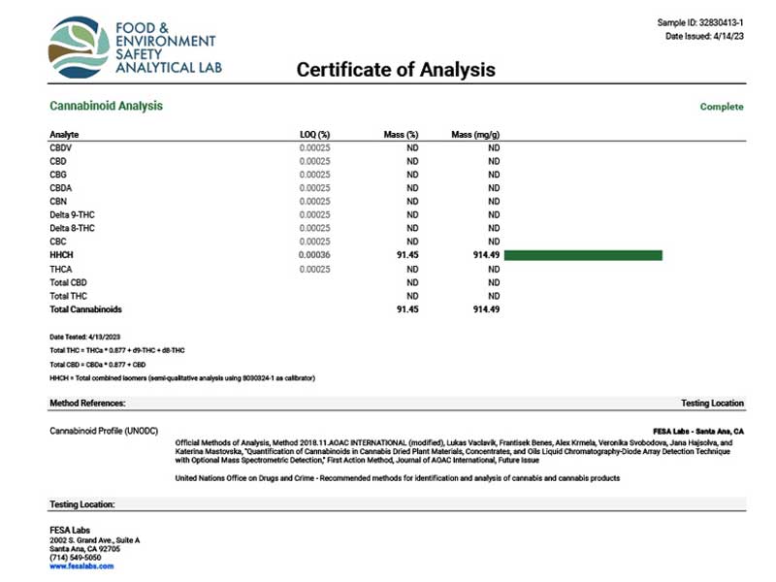Click the Date Issued 4/14/23 text
Screen dimensions: 776x582
click(x=707, y=36)
